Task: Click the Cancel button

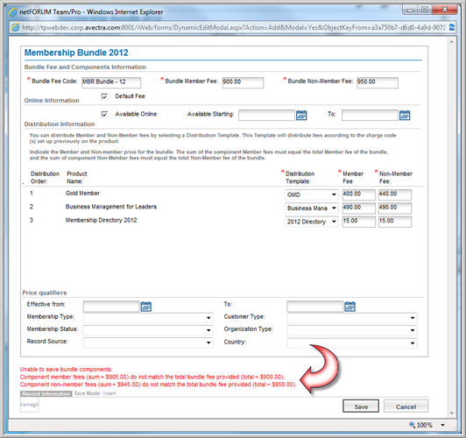Action: [x=406, y=406]
